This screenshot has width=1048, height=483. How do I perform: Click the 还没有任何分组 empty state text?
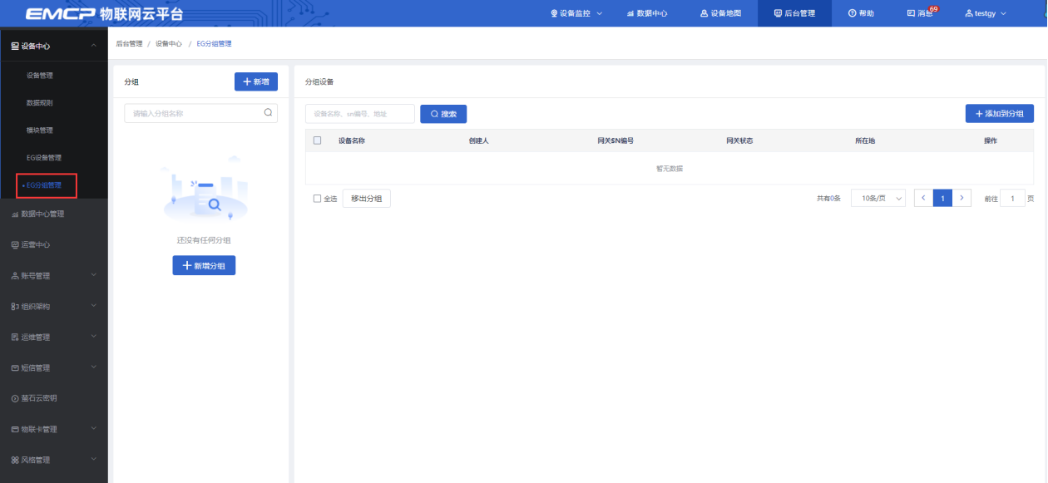click(x=204, y=240)
